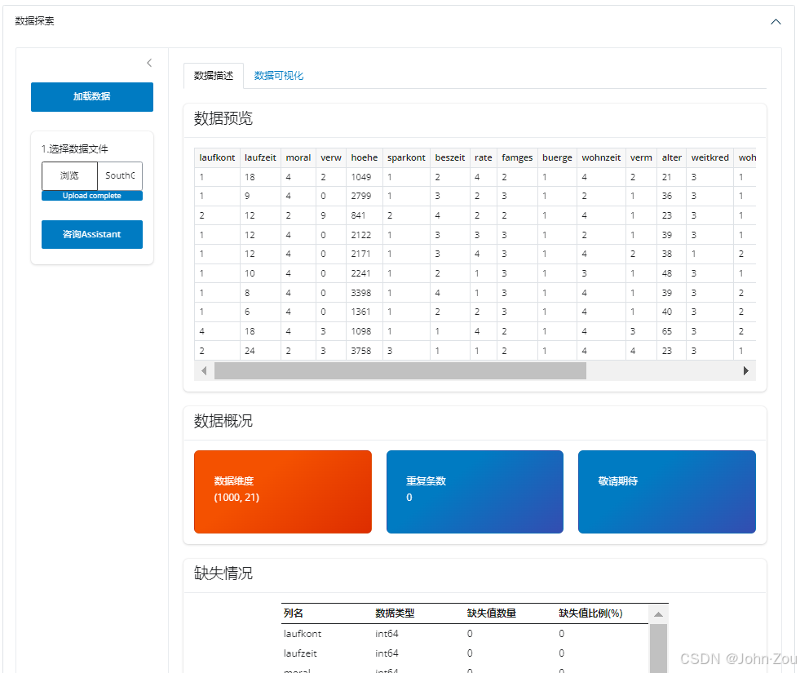Click the 数据维度 orange card
The width and height of the screenshot is (800, 673).
283,491
